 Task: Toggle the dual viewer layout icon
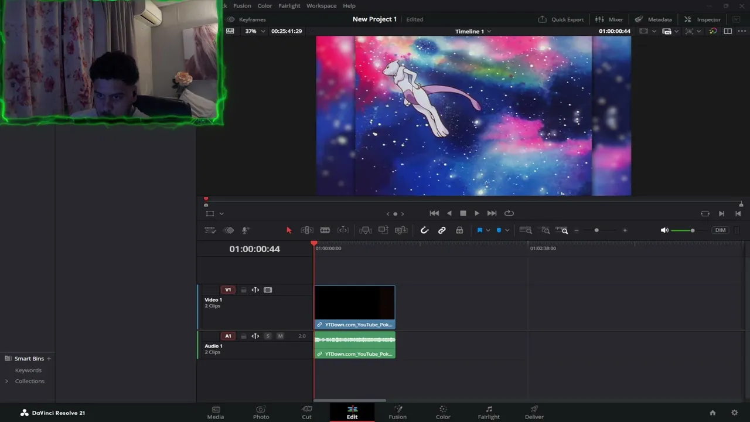(x=728, y=31)
